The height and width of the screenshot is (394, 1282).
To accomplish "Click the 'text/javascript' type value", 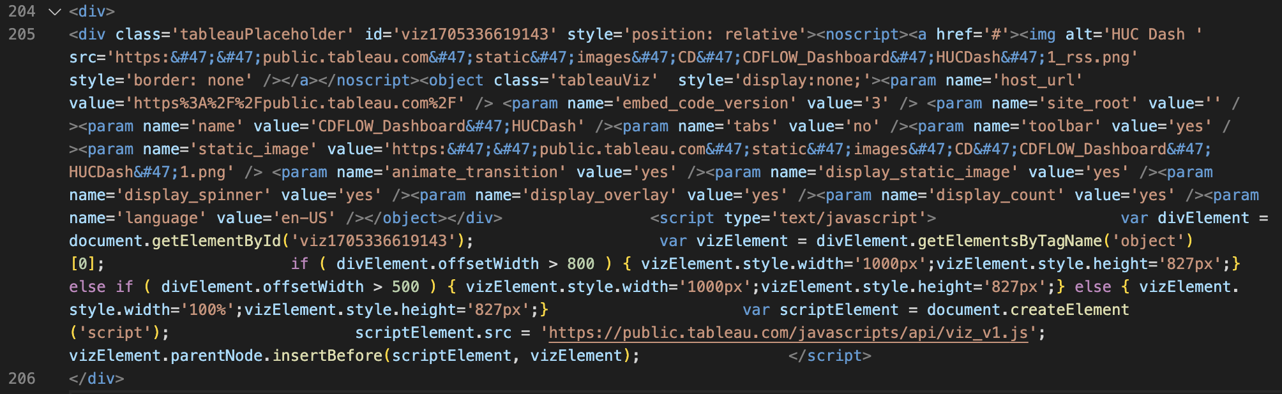I will [848, 218].
